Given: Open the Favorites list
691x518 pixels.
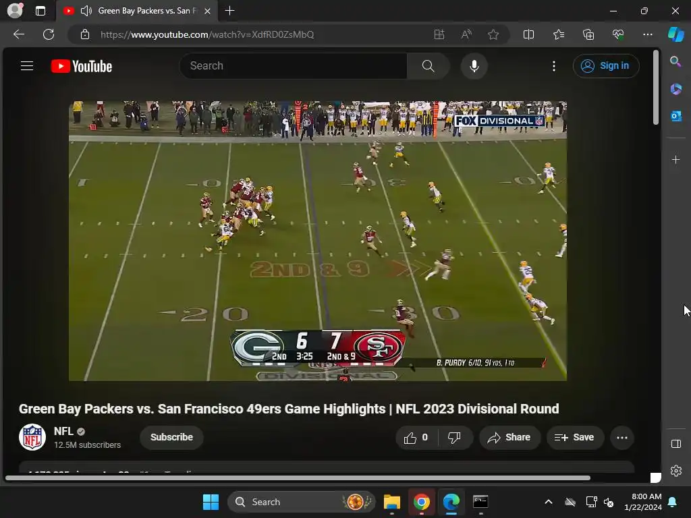Looking at the screenshot, I should (558, 34).
